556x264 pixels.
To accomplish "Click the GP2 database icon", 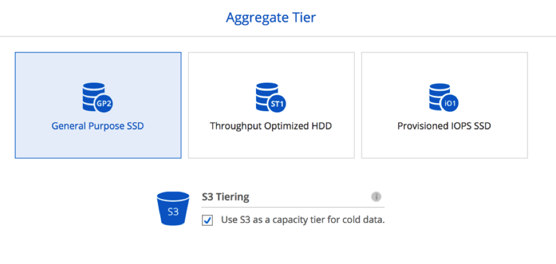I will (95, 97).
